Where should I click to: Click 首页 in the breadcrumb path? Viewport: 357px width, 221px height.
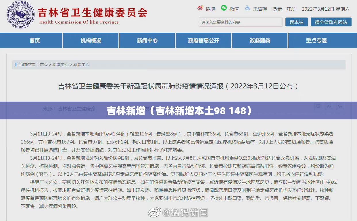coord(44,65)
